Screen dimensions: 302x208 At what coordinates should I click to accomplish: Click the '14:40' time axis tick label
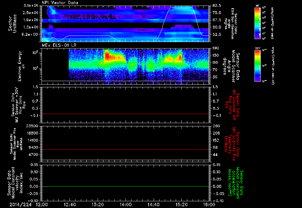(x=153, y=204)
